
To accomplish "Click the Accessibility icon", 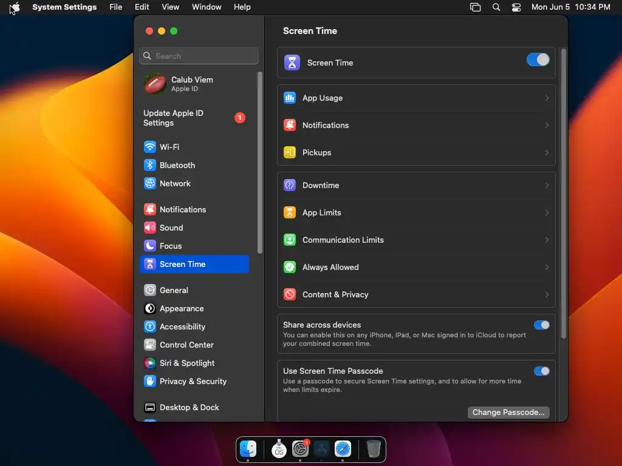I will 149,327.
